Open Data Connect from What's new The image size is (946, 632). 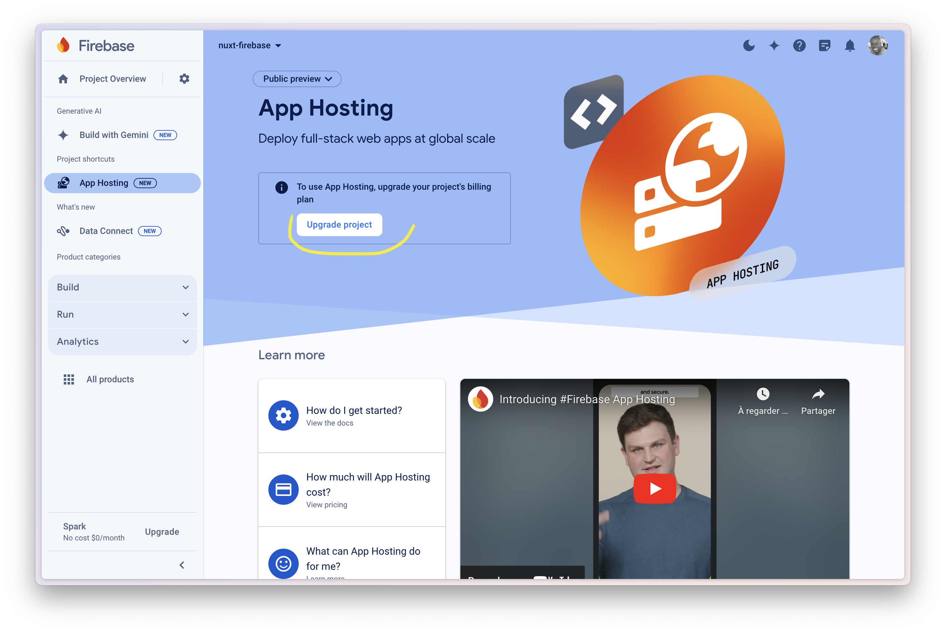pyautogui.click(x=106, y=230)
